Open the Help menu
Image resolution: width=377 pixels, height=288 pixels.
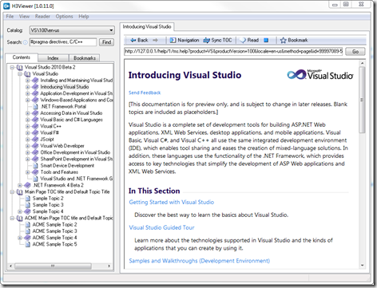[84, 17]
